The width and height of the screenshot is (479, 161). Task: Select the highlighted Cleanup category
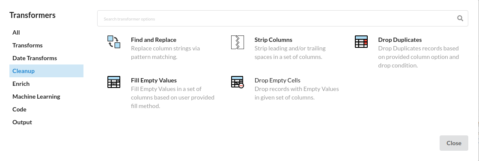click(x=46, y=71)
